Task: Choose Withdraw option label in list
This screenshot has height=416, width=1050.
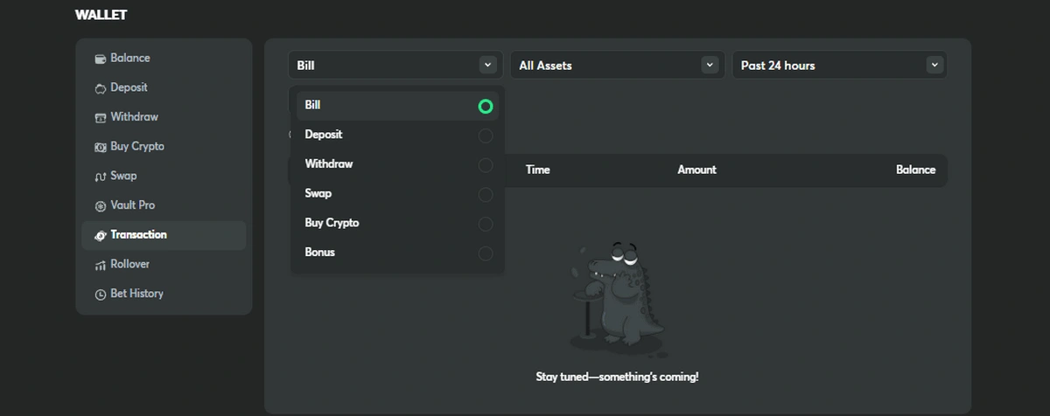Action: click(x=329, y=163)
